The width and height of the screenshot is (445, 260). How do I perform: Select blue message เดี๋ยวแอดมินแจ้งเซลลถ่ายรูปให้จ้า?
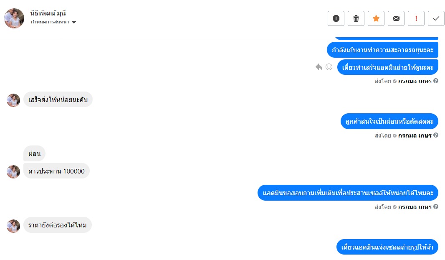[x=387, y=247]
